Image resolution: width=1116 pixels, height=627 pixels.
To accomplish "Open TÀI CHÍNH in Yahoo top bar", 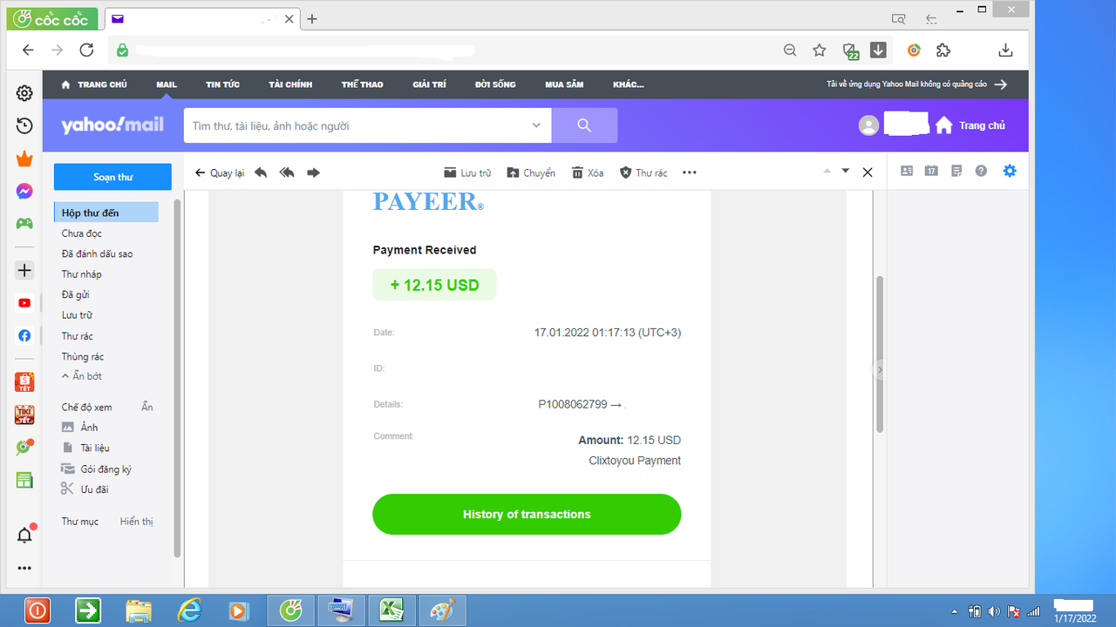I will coord(290,84).
